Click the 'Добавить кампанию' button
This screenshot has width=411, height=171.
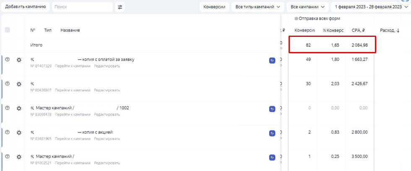coord(26,7)
